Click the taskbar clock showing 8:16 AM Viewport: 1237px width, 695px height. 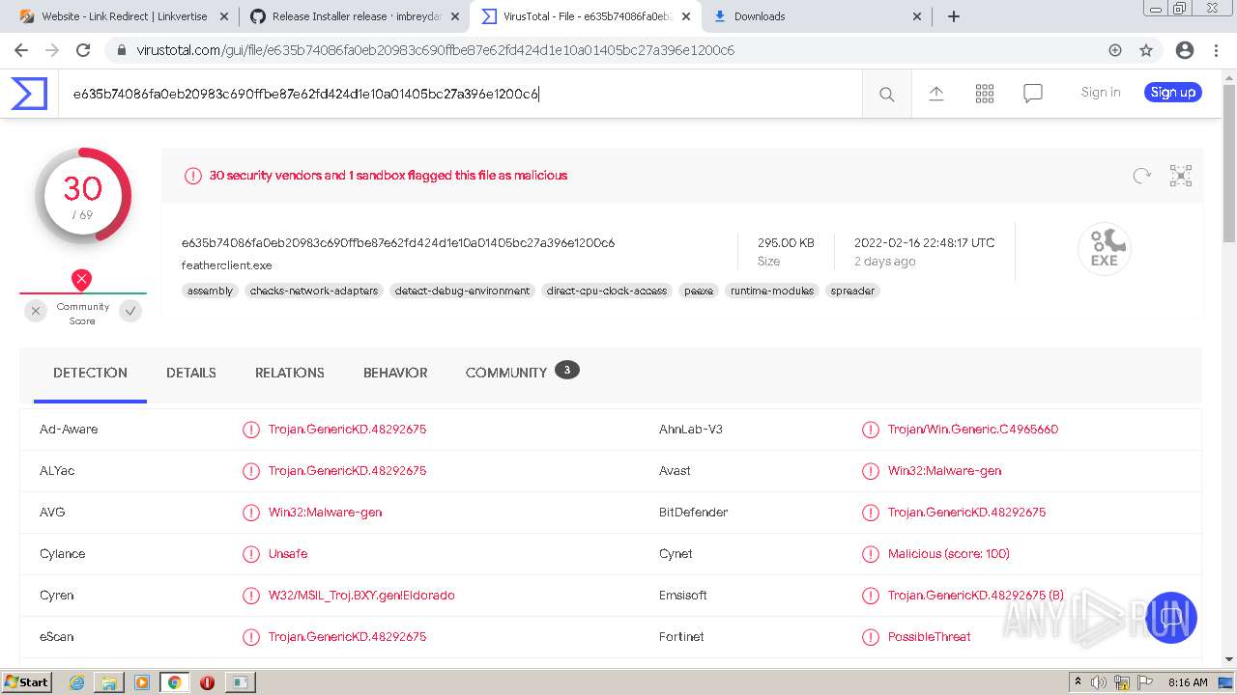coord(1188,682)
